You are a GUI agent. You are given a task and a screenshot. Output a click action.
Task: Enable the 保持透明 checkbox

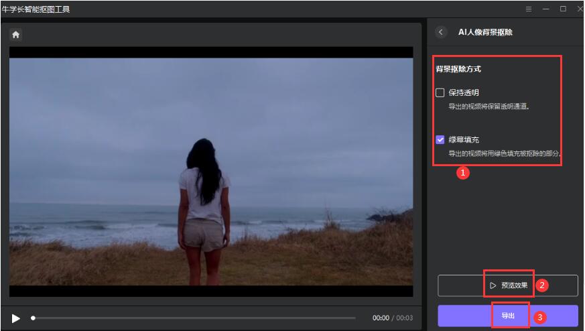click(x=440, y=92)
